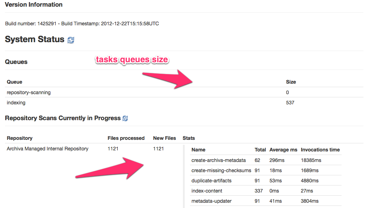Click the New Files column header
368x208 pixels.
click(164, 138)
